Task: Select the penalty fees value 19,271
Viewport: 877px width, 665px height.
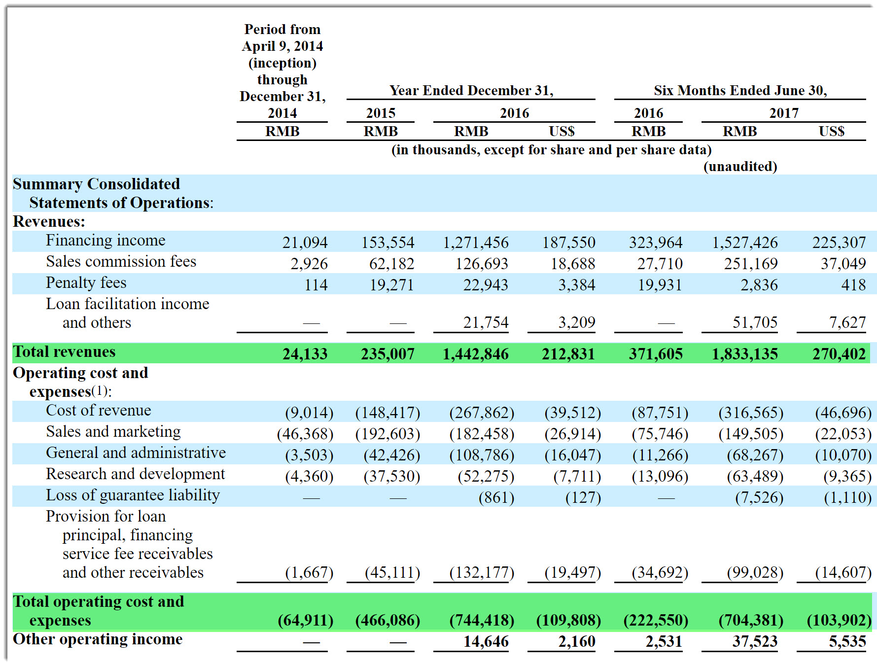Action: 392,285
